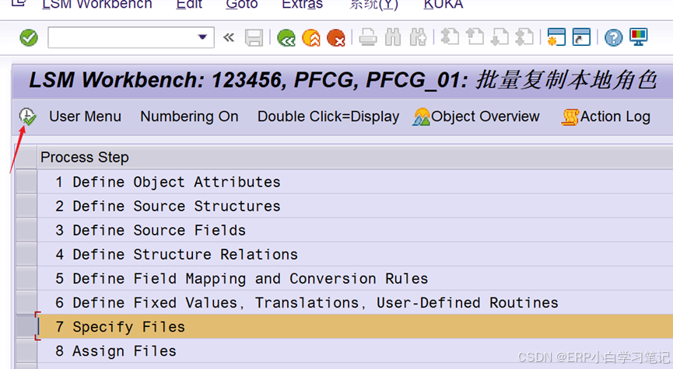Click the green Enter checkmark icon
This screenshot has height=369, width=673.
tap(29, 38)
